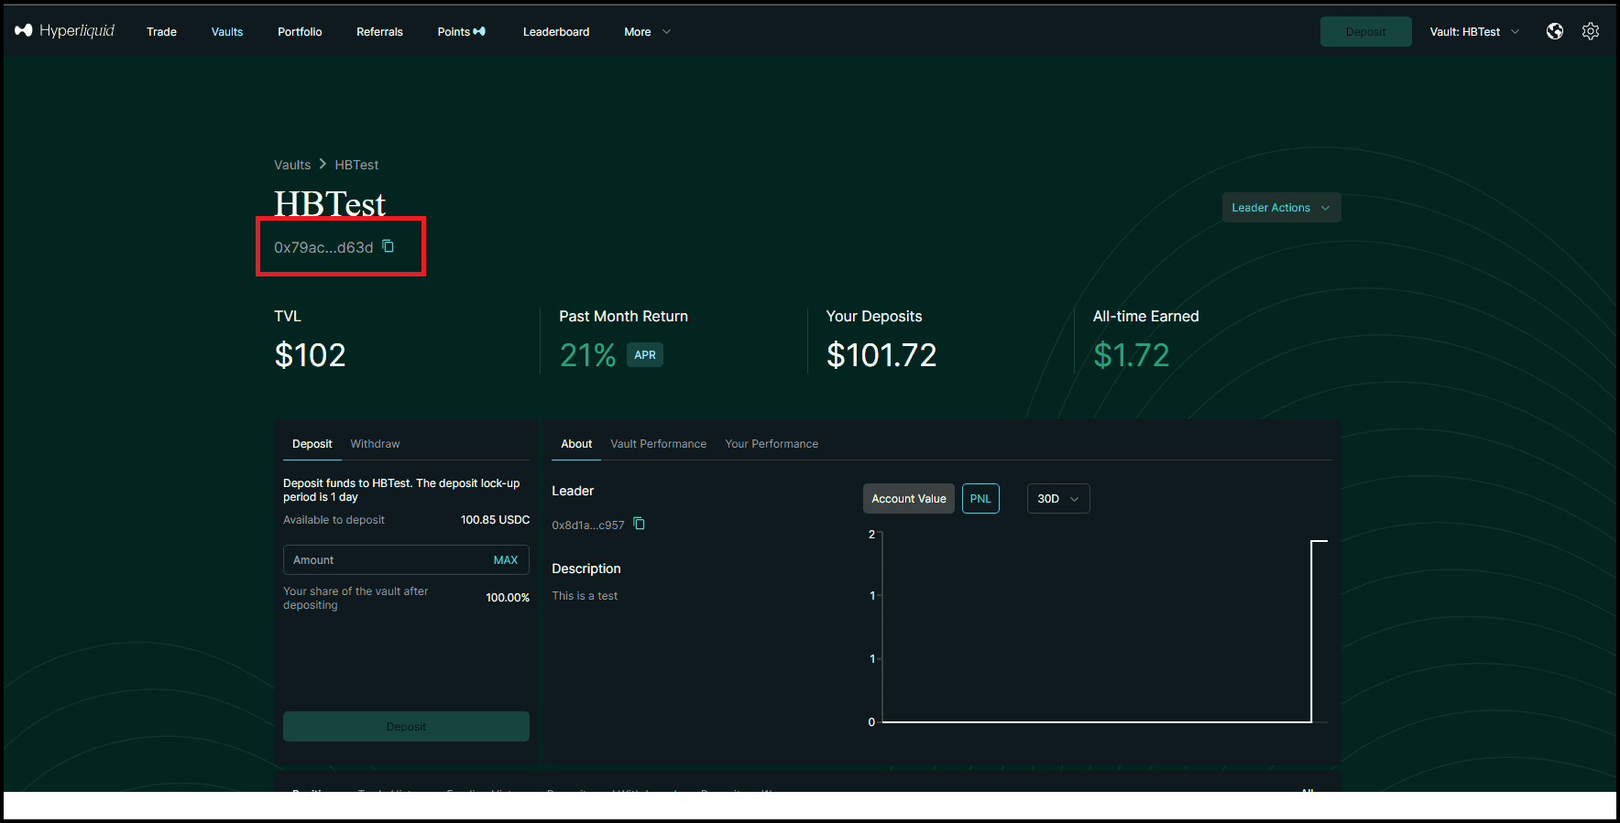
Task: Open the Portfolio page
Action: tap(300, 32)
